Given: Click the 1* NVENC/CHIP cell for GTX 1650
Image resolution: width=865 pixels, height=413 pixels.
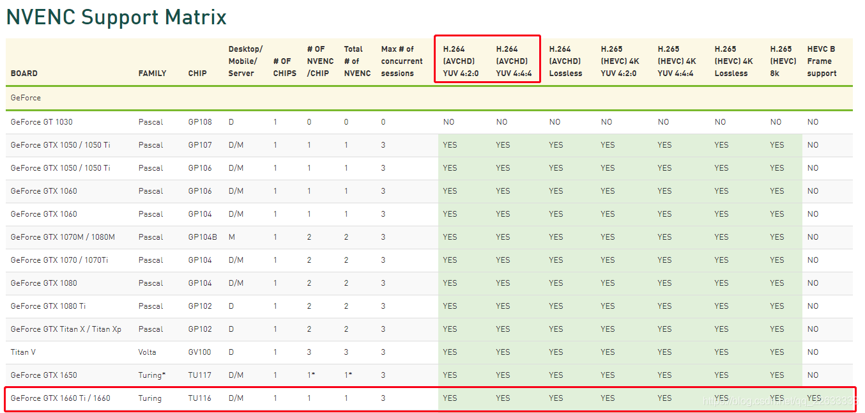Looking at the screenshot, I should [311, 375].
